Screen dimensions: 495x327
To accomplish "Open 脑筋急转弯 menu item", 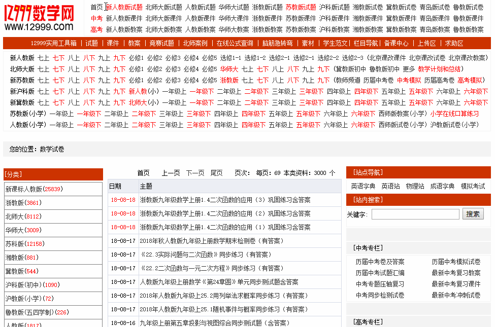I will point(278,43).
